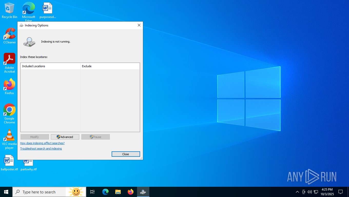Open VLC media player desktop shortcut
This screenshot has width=349, height=197.
tap(9, 139)
